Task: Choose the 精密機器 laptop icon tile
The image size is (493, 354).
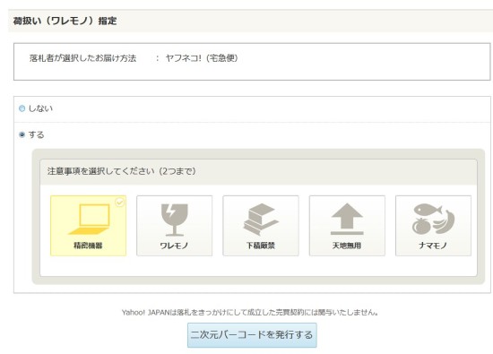Action: [88, 226]
